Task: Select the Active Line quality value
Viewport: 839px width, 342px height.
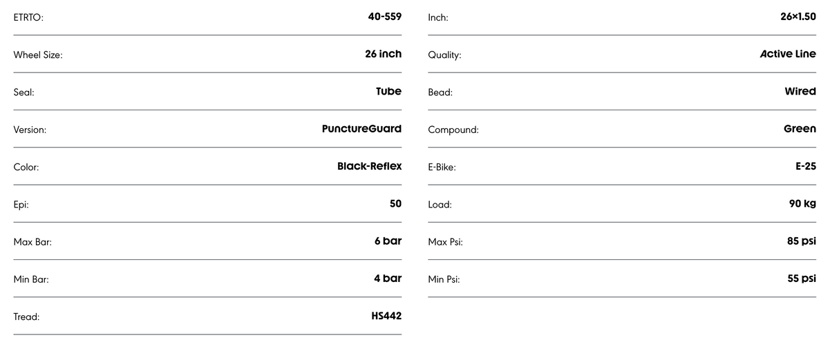Action: tap(788, 54)
